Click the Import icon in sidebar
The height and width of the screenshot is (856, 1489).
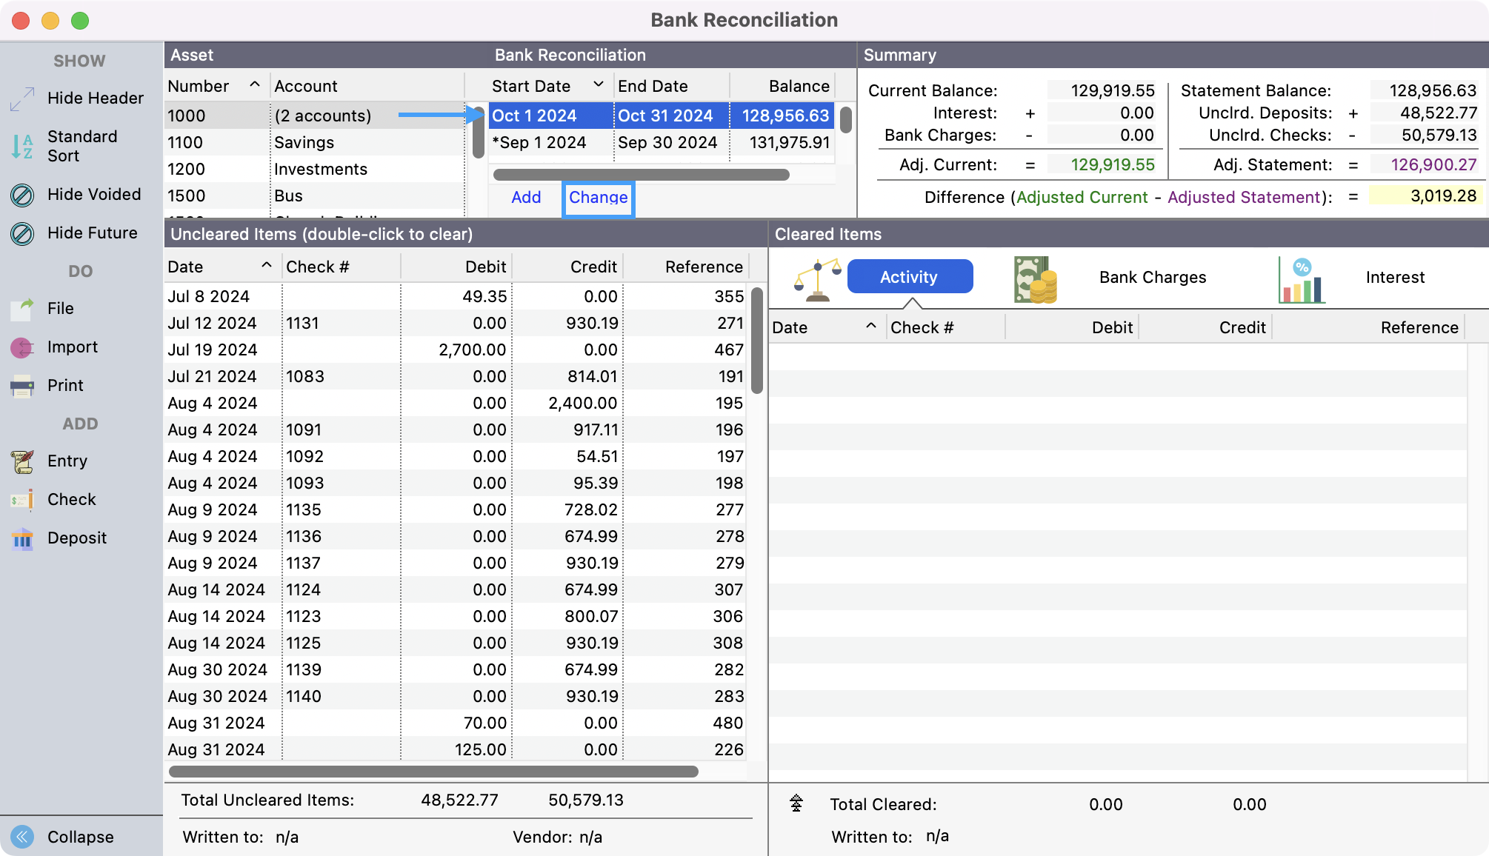pos(22,347)
